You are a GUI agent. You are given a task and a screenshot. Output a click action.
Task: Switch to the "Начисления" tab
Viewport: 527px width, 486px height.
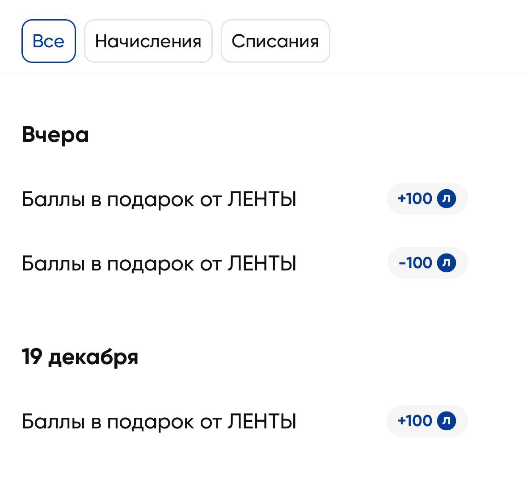pyautogui.click(x=148, y=41)
